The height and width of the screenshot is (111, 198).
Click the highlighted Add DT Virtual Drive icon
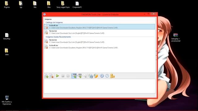[x=74, y=76]
